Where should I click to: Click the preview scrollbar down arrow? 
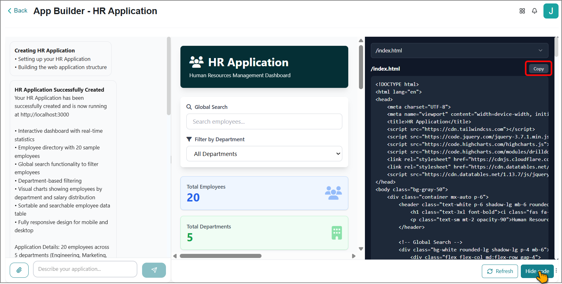[361, 249]
